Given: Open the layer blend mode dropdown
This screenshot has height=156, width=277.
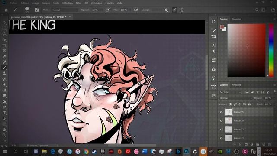Looking at the screenshot, I should (235, 98).
